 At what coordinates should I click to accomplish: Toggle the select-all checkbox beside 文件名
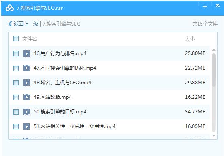16,38
